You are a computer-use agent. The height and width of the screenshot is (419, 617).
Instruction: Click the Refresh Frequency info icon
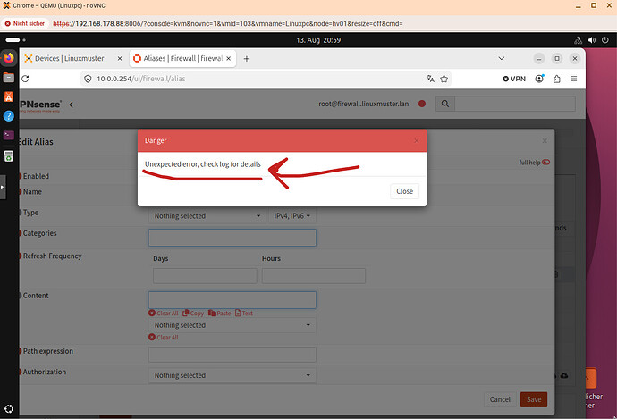[x=20, y=256]
